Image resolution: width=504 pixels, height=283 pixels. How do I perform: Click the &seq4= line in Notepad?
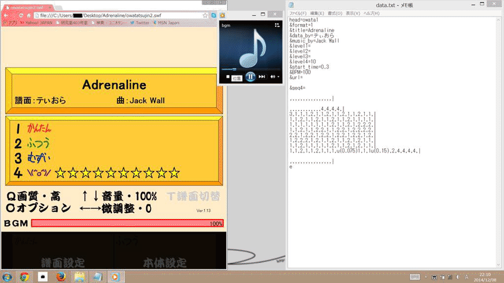(x=297, y=88)
